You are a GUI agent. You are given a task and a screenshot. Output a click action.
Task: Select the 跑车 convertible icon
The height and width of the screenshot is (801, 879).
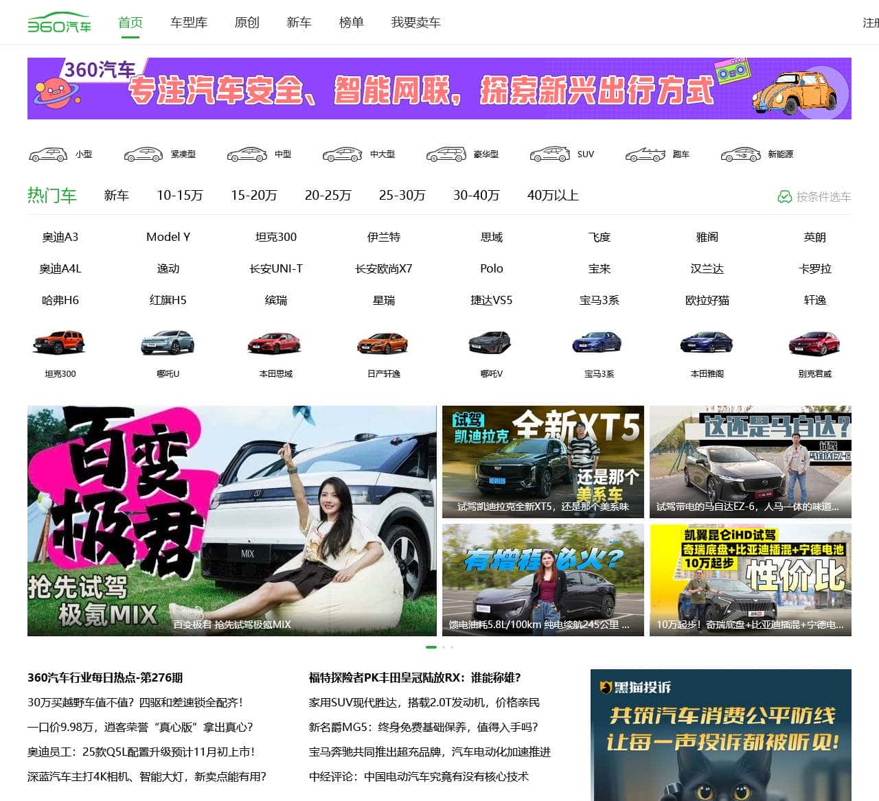pyautogui.click(x=645, y=154)
